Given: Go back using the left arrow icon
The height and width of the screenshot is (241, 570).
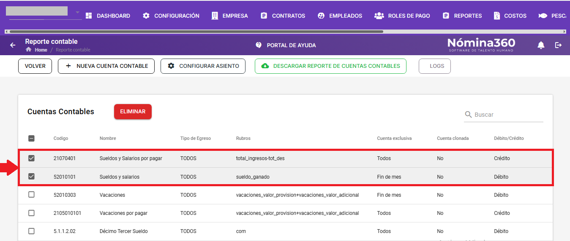Looking at the screenshot, I should [13, 45].
